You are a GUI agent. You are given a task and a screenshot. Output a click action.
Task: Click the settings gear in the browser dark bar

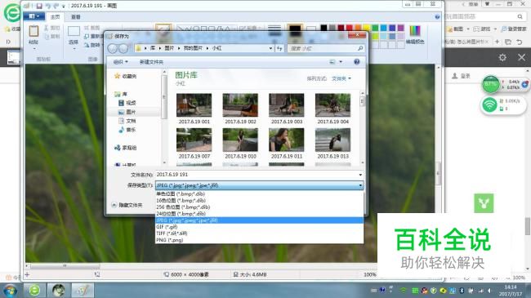coord(502,58)
